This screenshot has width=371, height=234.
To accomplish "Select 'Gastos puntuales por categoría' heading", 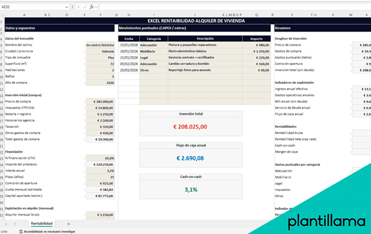I will pos(297,164).
